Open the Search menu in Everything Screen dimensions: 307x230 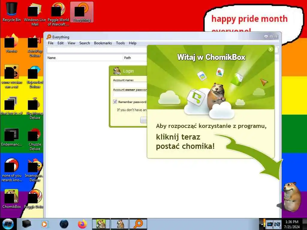point(85,43)
